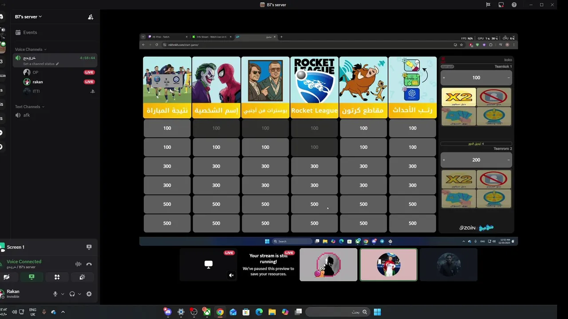
Task: Select Team 1's no-answer block card
Action: pos(493,97)
